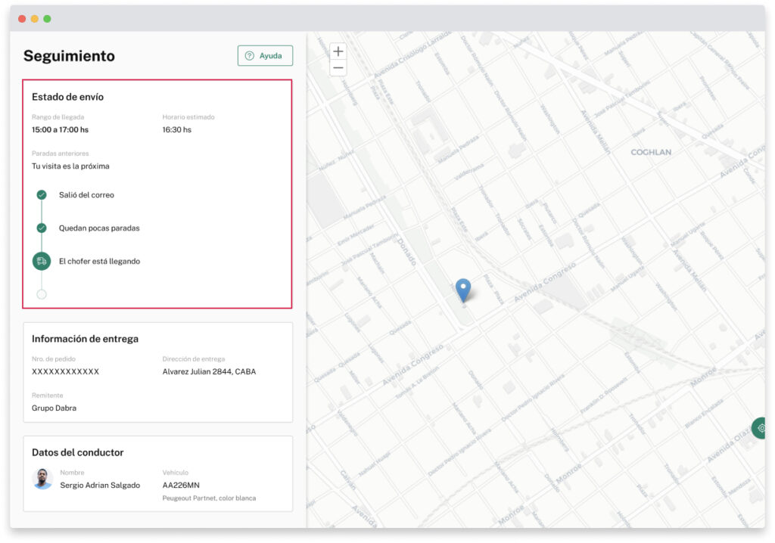Click the Rango de llegada label

click(58, 117)
